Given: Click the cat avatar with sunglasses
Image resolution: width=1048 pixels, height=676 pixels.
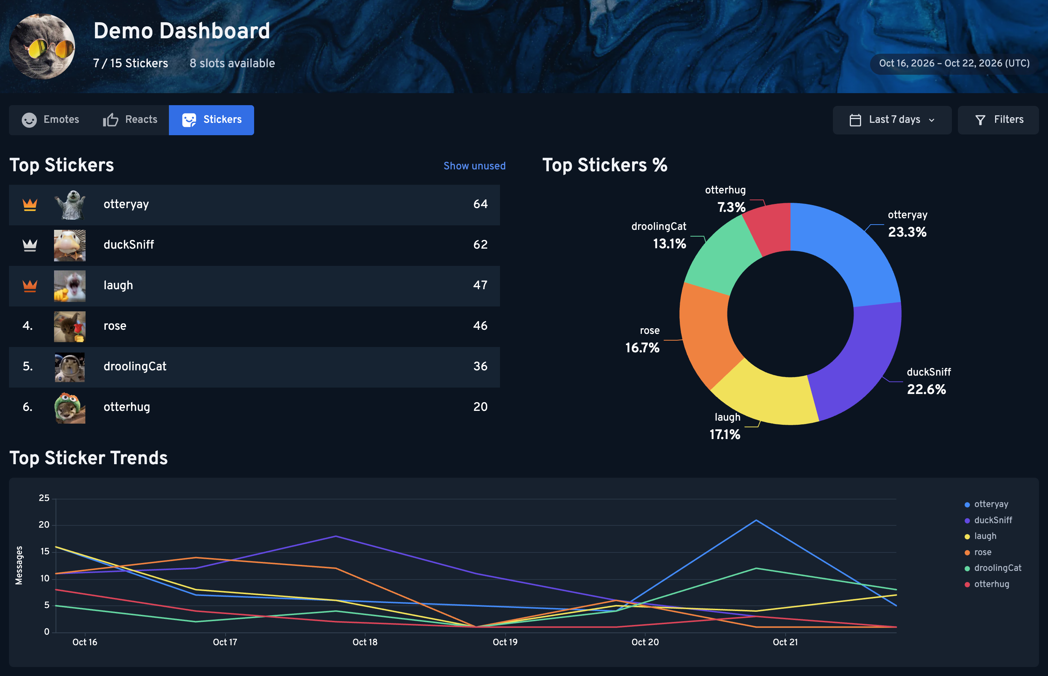Looking at the screenshot, I should pyautogui.click(x=42, y=46).
